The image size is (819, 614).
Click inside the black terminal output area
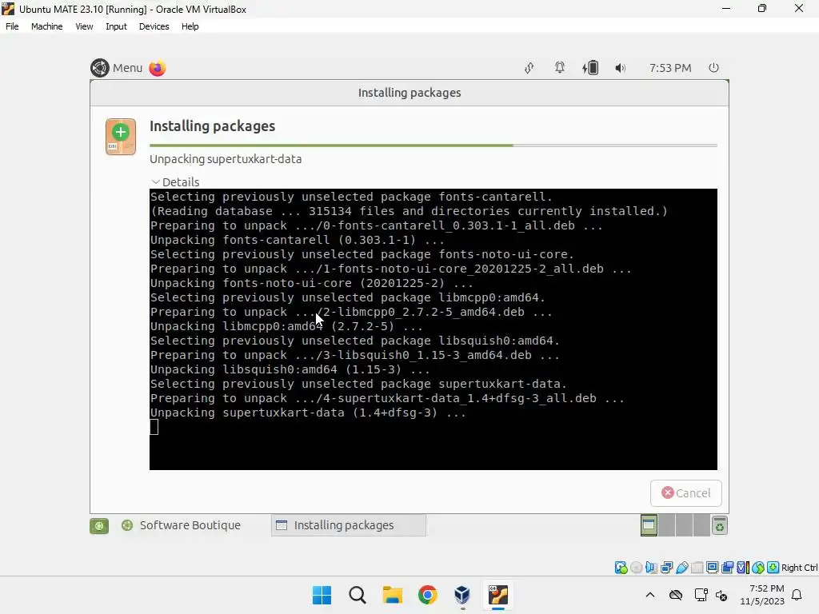433,329
